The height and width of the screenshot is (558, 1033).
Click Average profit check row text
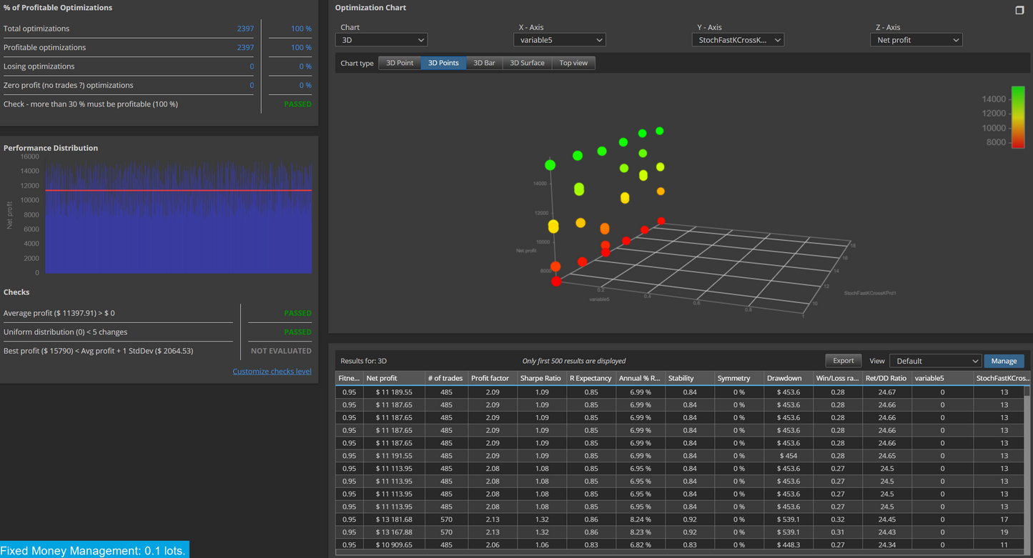point(59,313)
